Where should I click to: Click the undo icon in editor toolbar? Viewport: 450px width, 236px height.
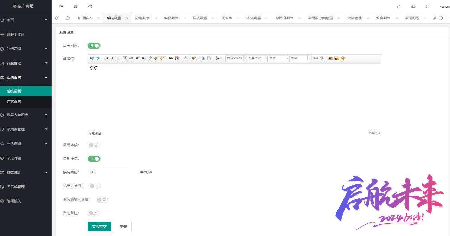(x=92, y=58)
